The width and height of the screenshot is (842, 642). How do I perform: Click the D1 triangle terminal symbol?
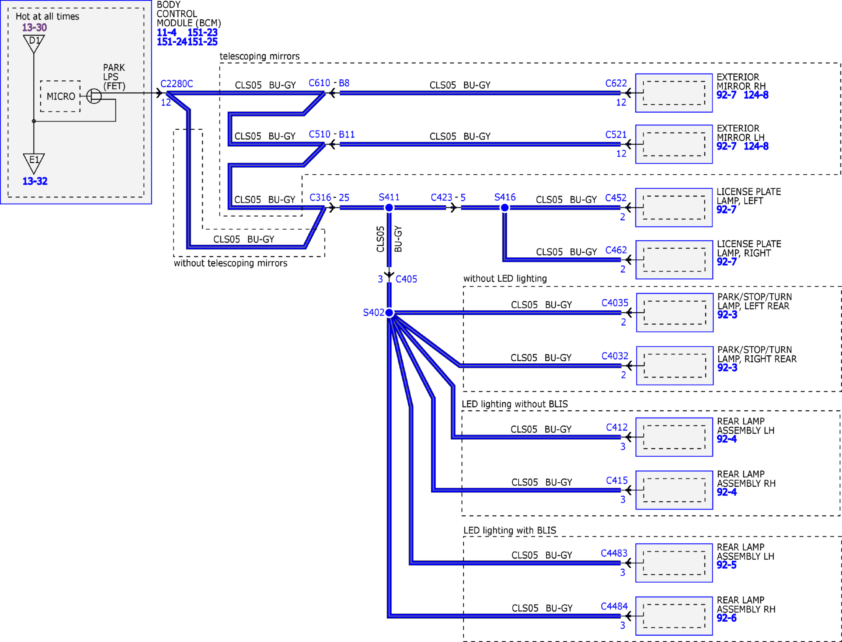coord(34,44)
